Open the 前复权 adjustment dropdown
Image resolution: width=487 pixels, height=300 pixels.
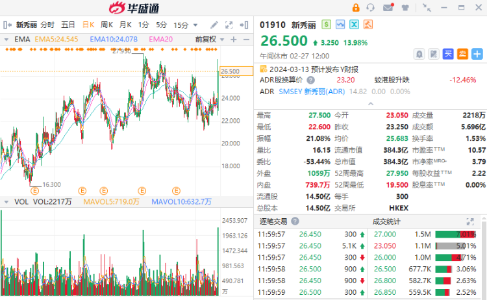222,40
